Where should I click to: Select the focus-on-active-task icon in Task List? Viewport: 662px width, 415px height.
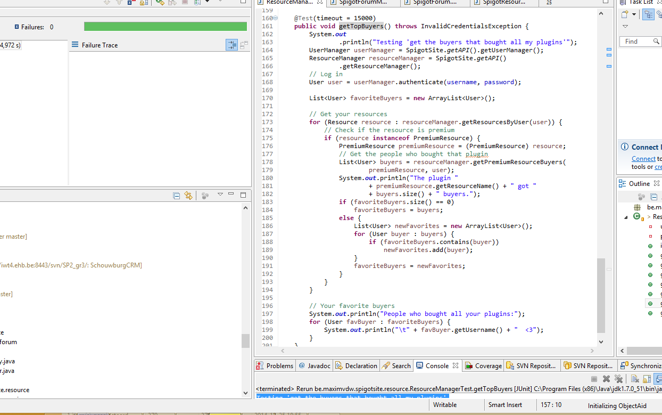(648, 14)
